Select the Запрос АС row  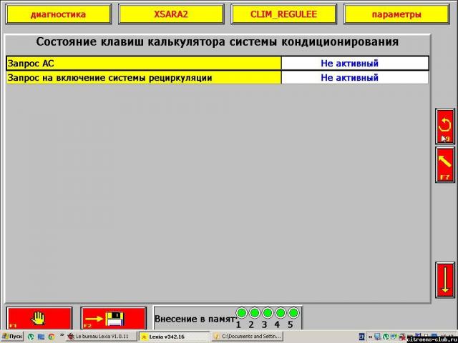pyautogui.click(x=143, y=64)
